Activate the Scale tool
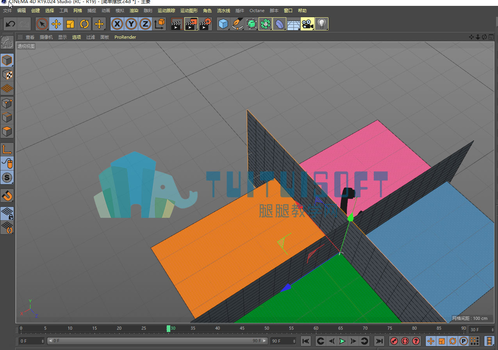 click(70, 24)
